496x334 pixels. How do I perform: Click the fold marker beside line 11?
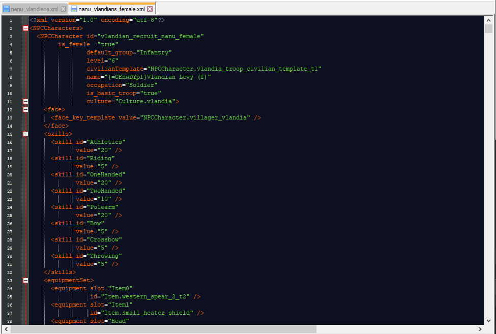click(x=25, y=102)
